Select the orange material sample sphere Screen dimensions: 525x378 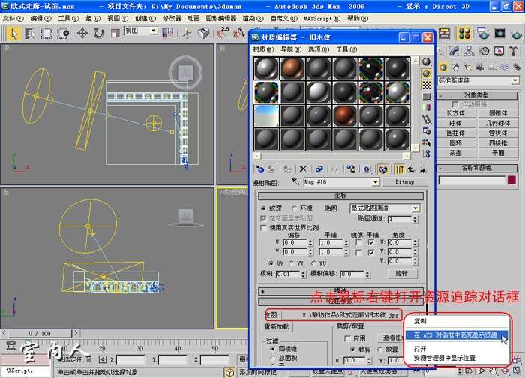pos(292,69)
